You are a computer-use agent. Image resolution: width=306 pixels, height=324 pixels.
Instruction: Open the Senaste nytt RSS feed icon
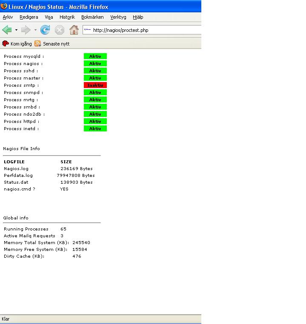click(37, 44)
